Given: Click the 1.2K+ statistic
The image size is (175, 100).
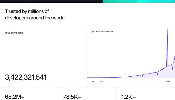Looking at the screenshot, I should tap(128, 97).
